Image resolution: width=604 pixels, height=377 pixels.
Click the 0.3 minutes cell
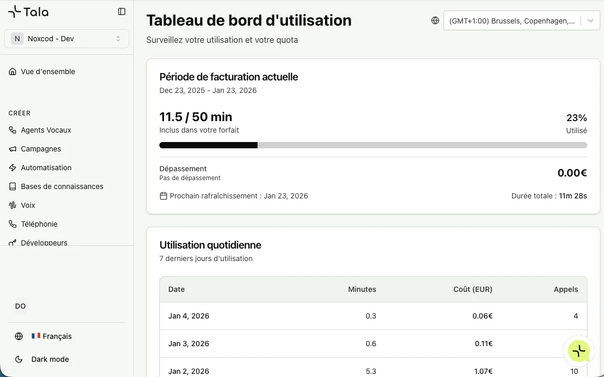tap(371, 316)
